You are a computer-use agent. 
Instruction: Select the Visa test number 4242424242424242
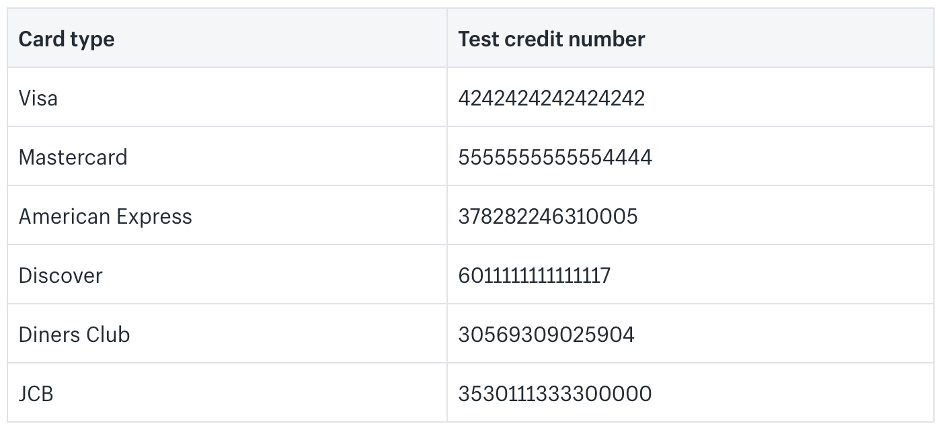551,98
